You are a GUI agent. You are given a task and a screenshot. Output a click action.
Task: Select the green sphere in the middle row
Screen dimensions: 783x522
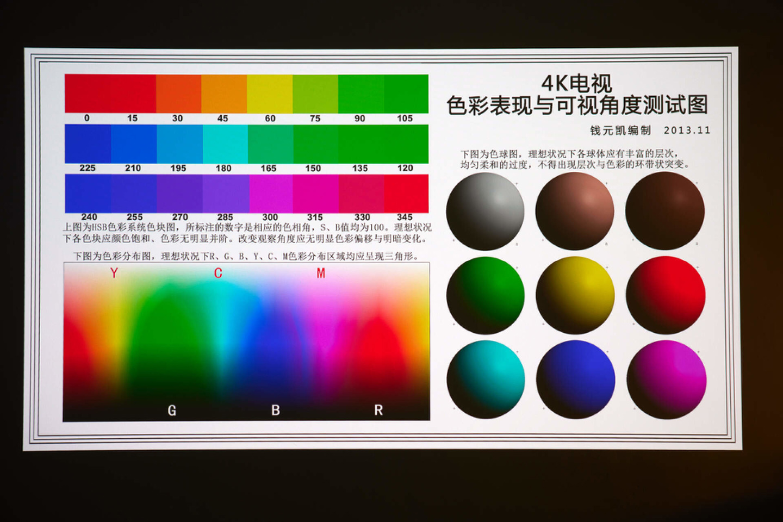click(x=486, y=295)
